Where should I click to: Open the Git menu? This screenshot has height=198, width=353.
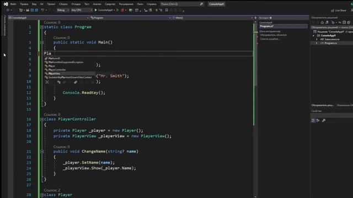42,4
